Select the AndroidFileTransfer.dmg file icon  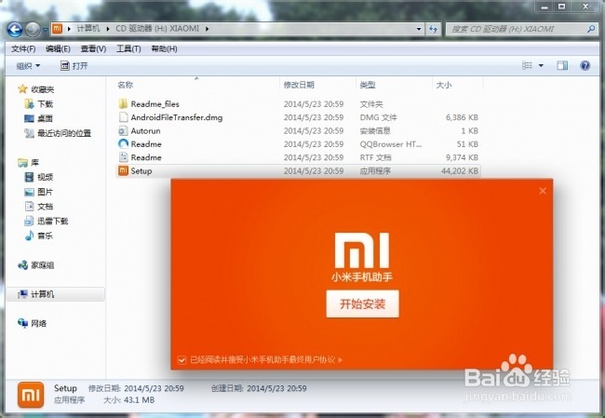[x=123, y=117]
